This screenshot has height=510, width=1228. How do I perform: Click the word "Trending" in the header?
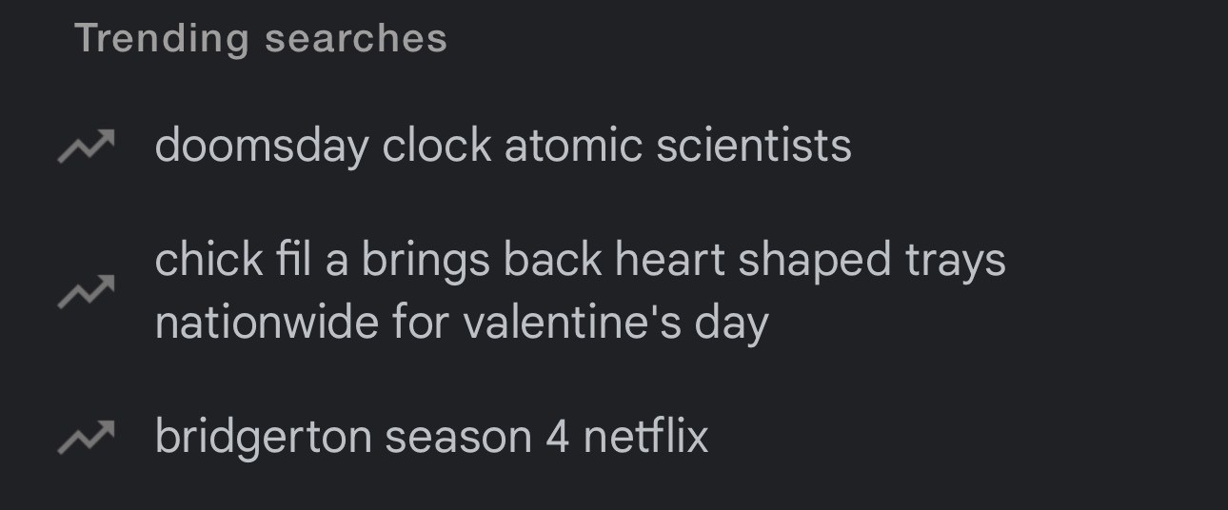coord(161,39)
